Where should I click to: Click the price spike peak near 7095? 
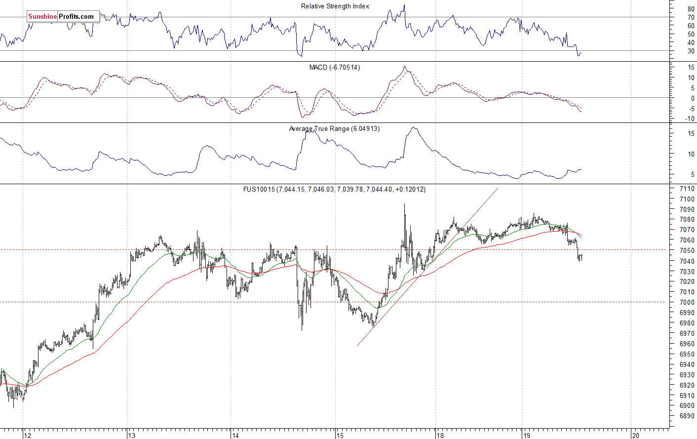click(x=405, y=204)
